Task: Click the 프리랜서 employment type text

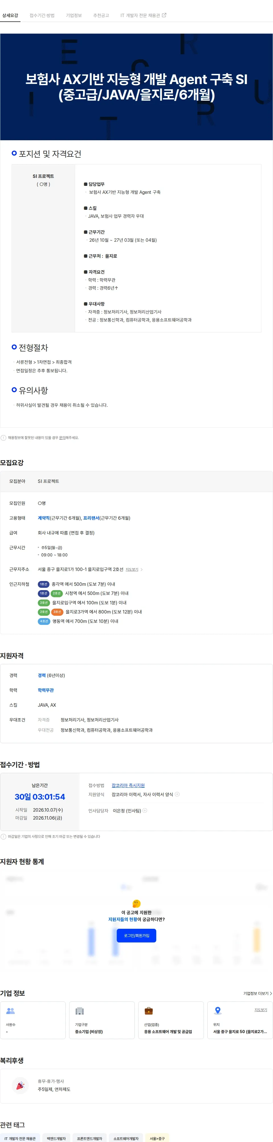Action: (x=91, y=518)
